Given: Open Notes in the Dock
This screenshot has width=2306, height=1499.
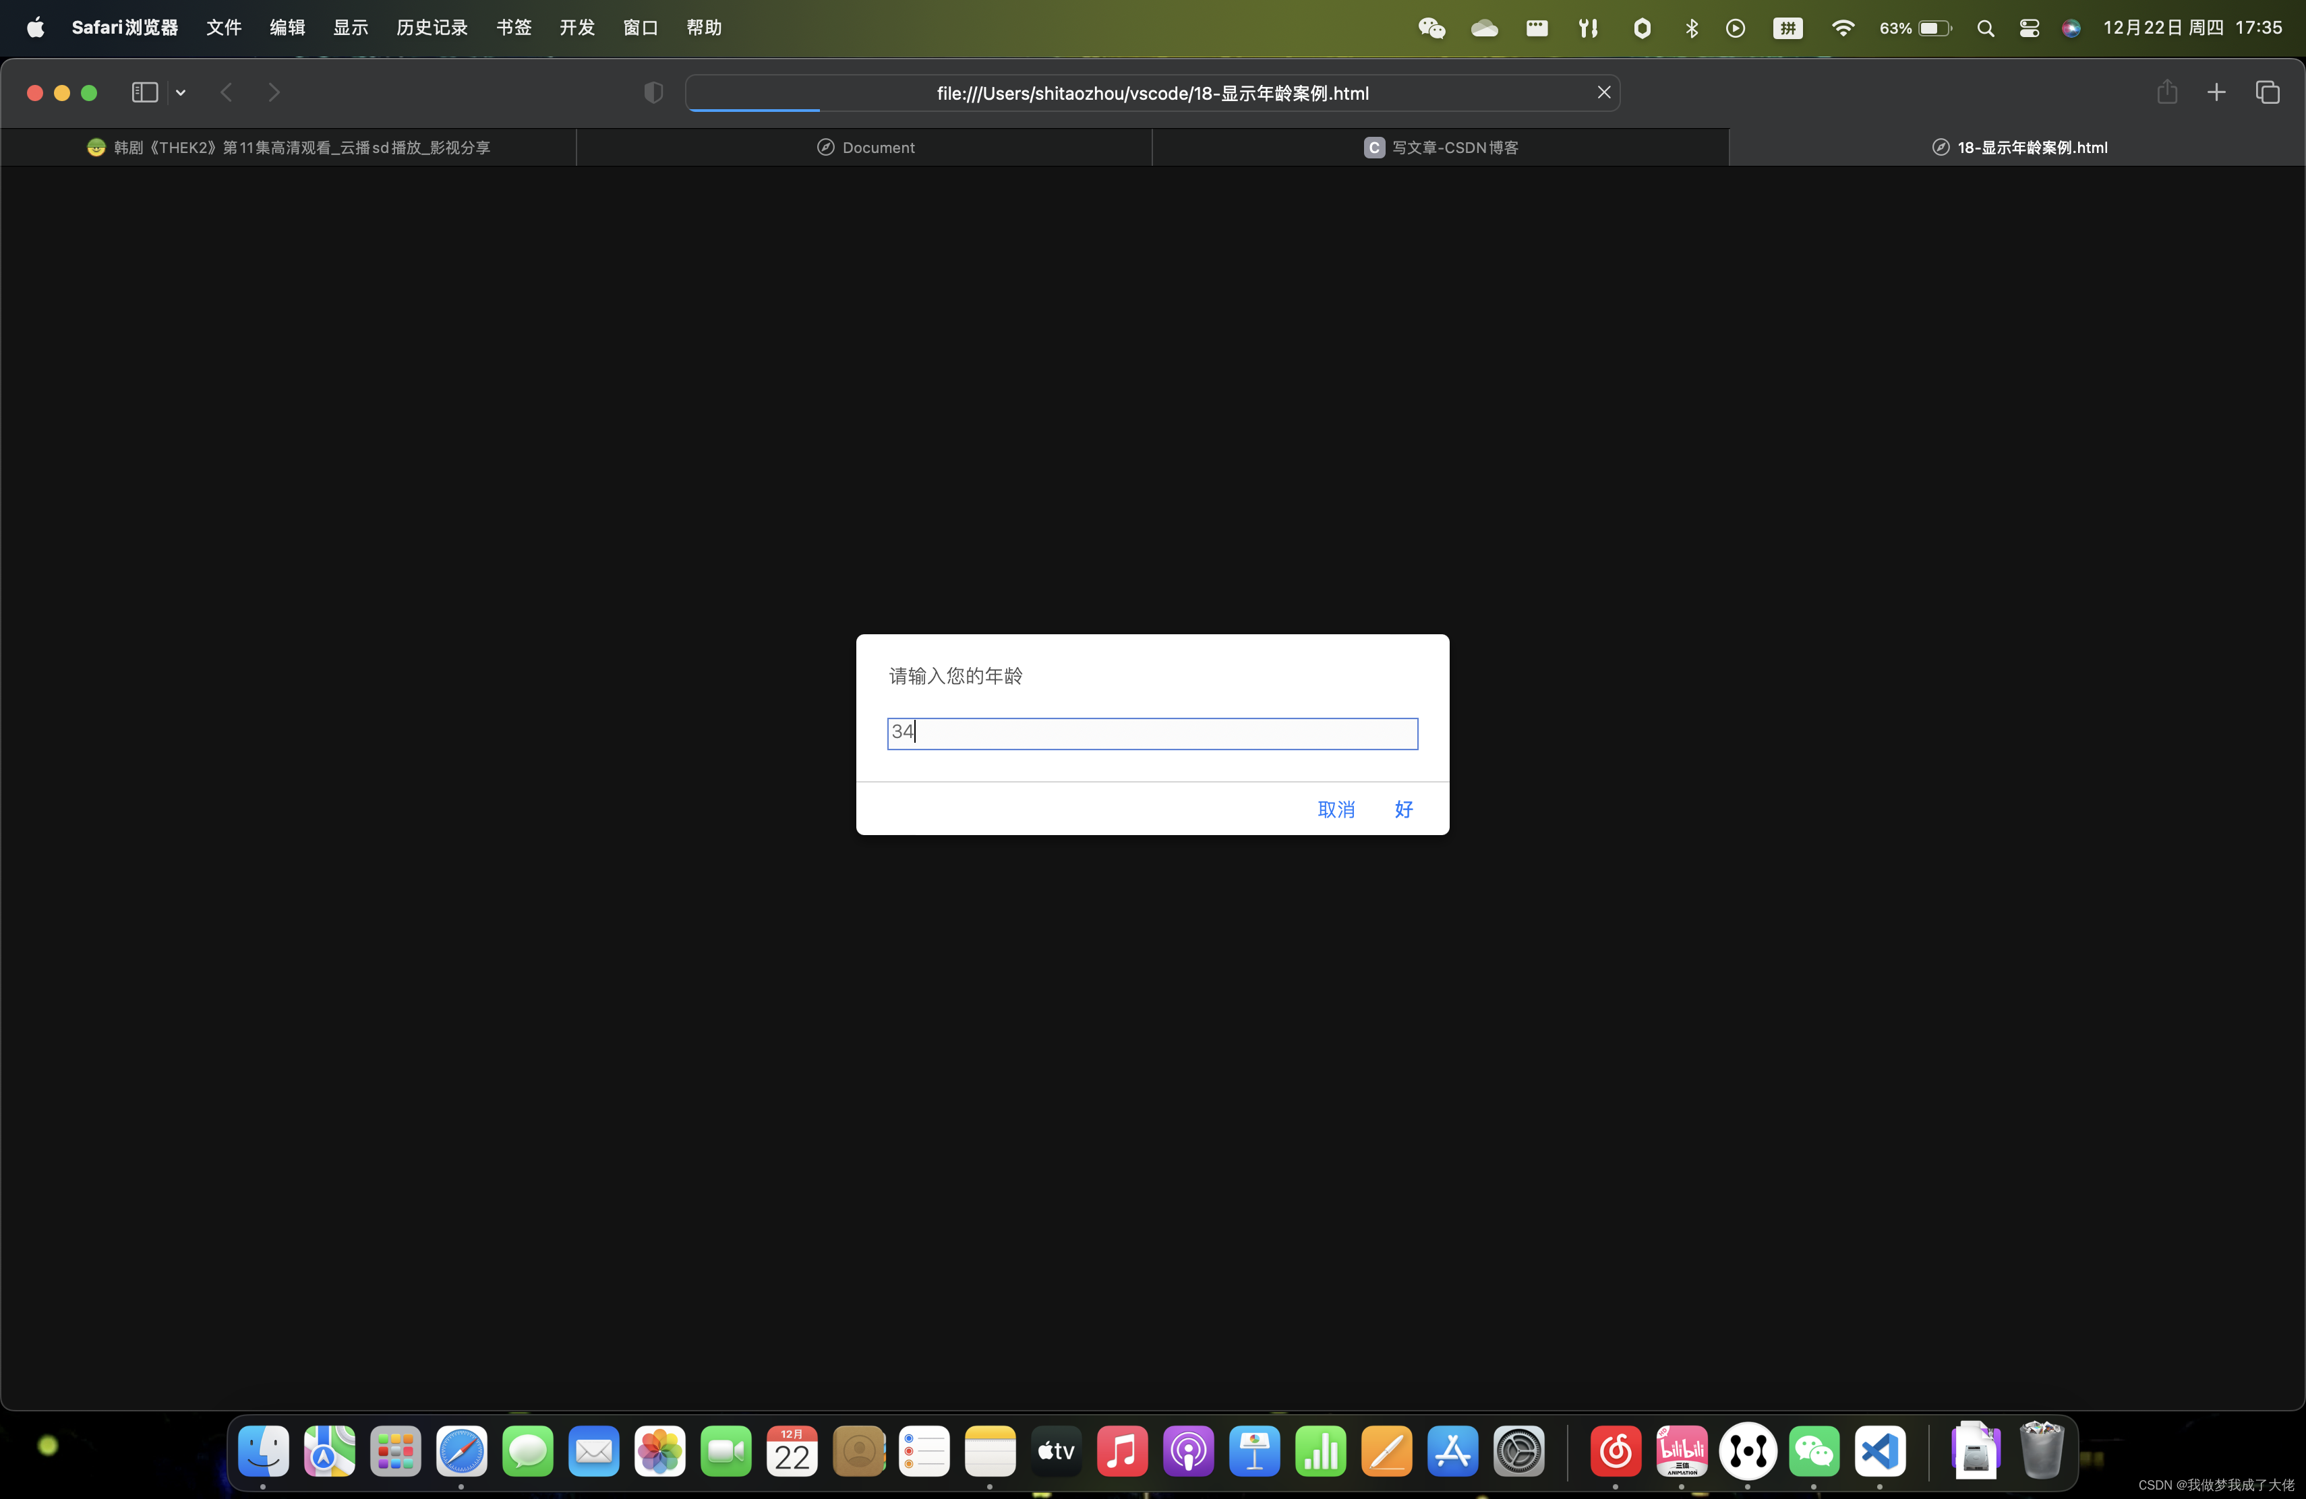Looking at the screenshot, I should click(x=991, y=1450).
